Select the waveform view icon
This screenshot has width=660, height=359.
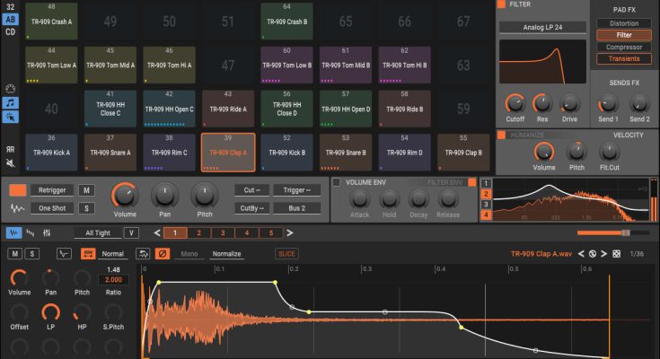[13, 233]
